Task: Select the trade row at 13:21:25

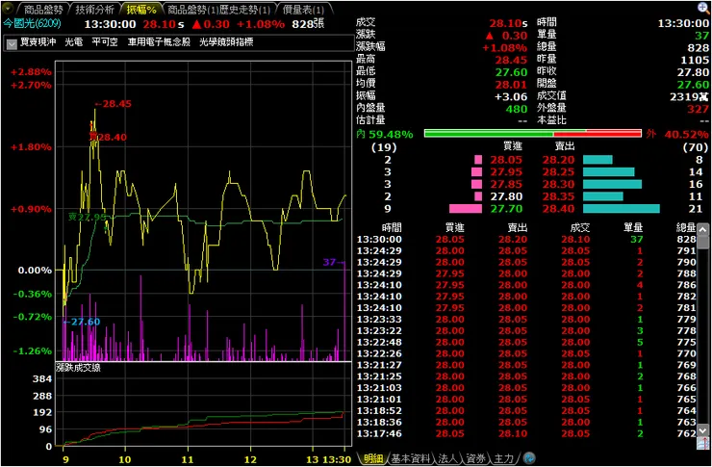Action: click(x=526, y=376)
